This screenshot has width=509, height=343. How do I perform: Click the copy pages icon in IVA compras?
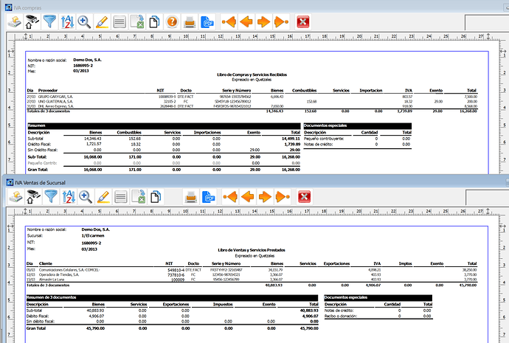click(x=154, y=22)
